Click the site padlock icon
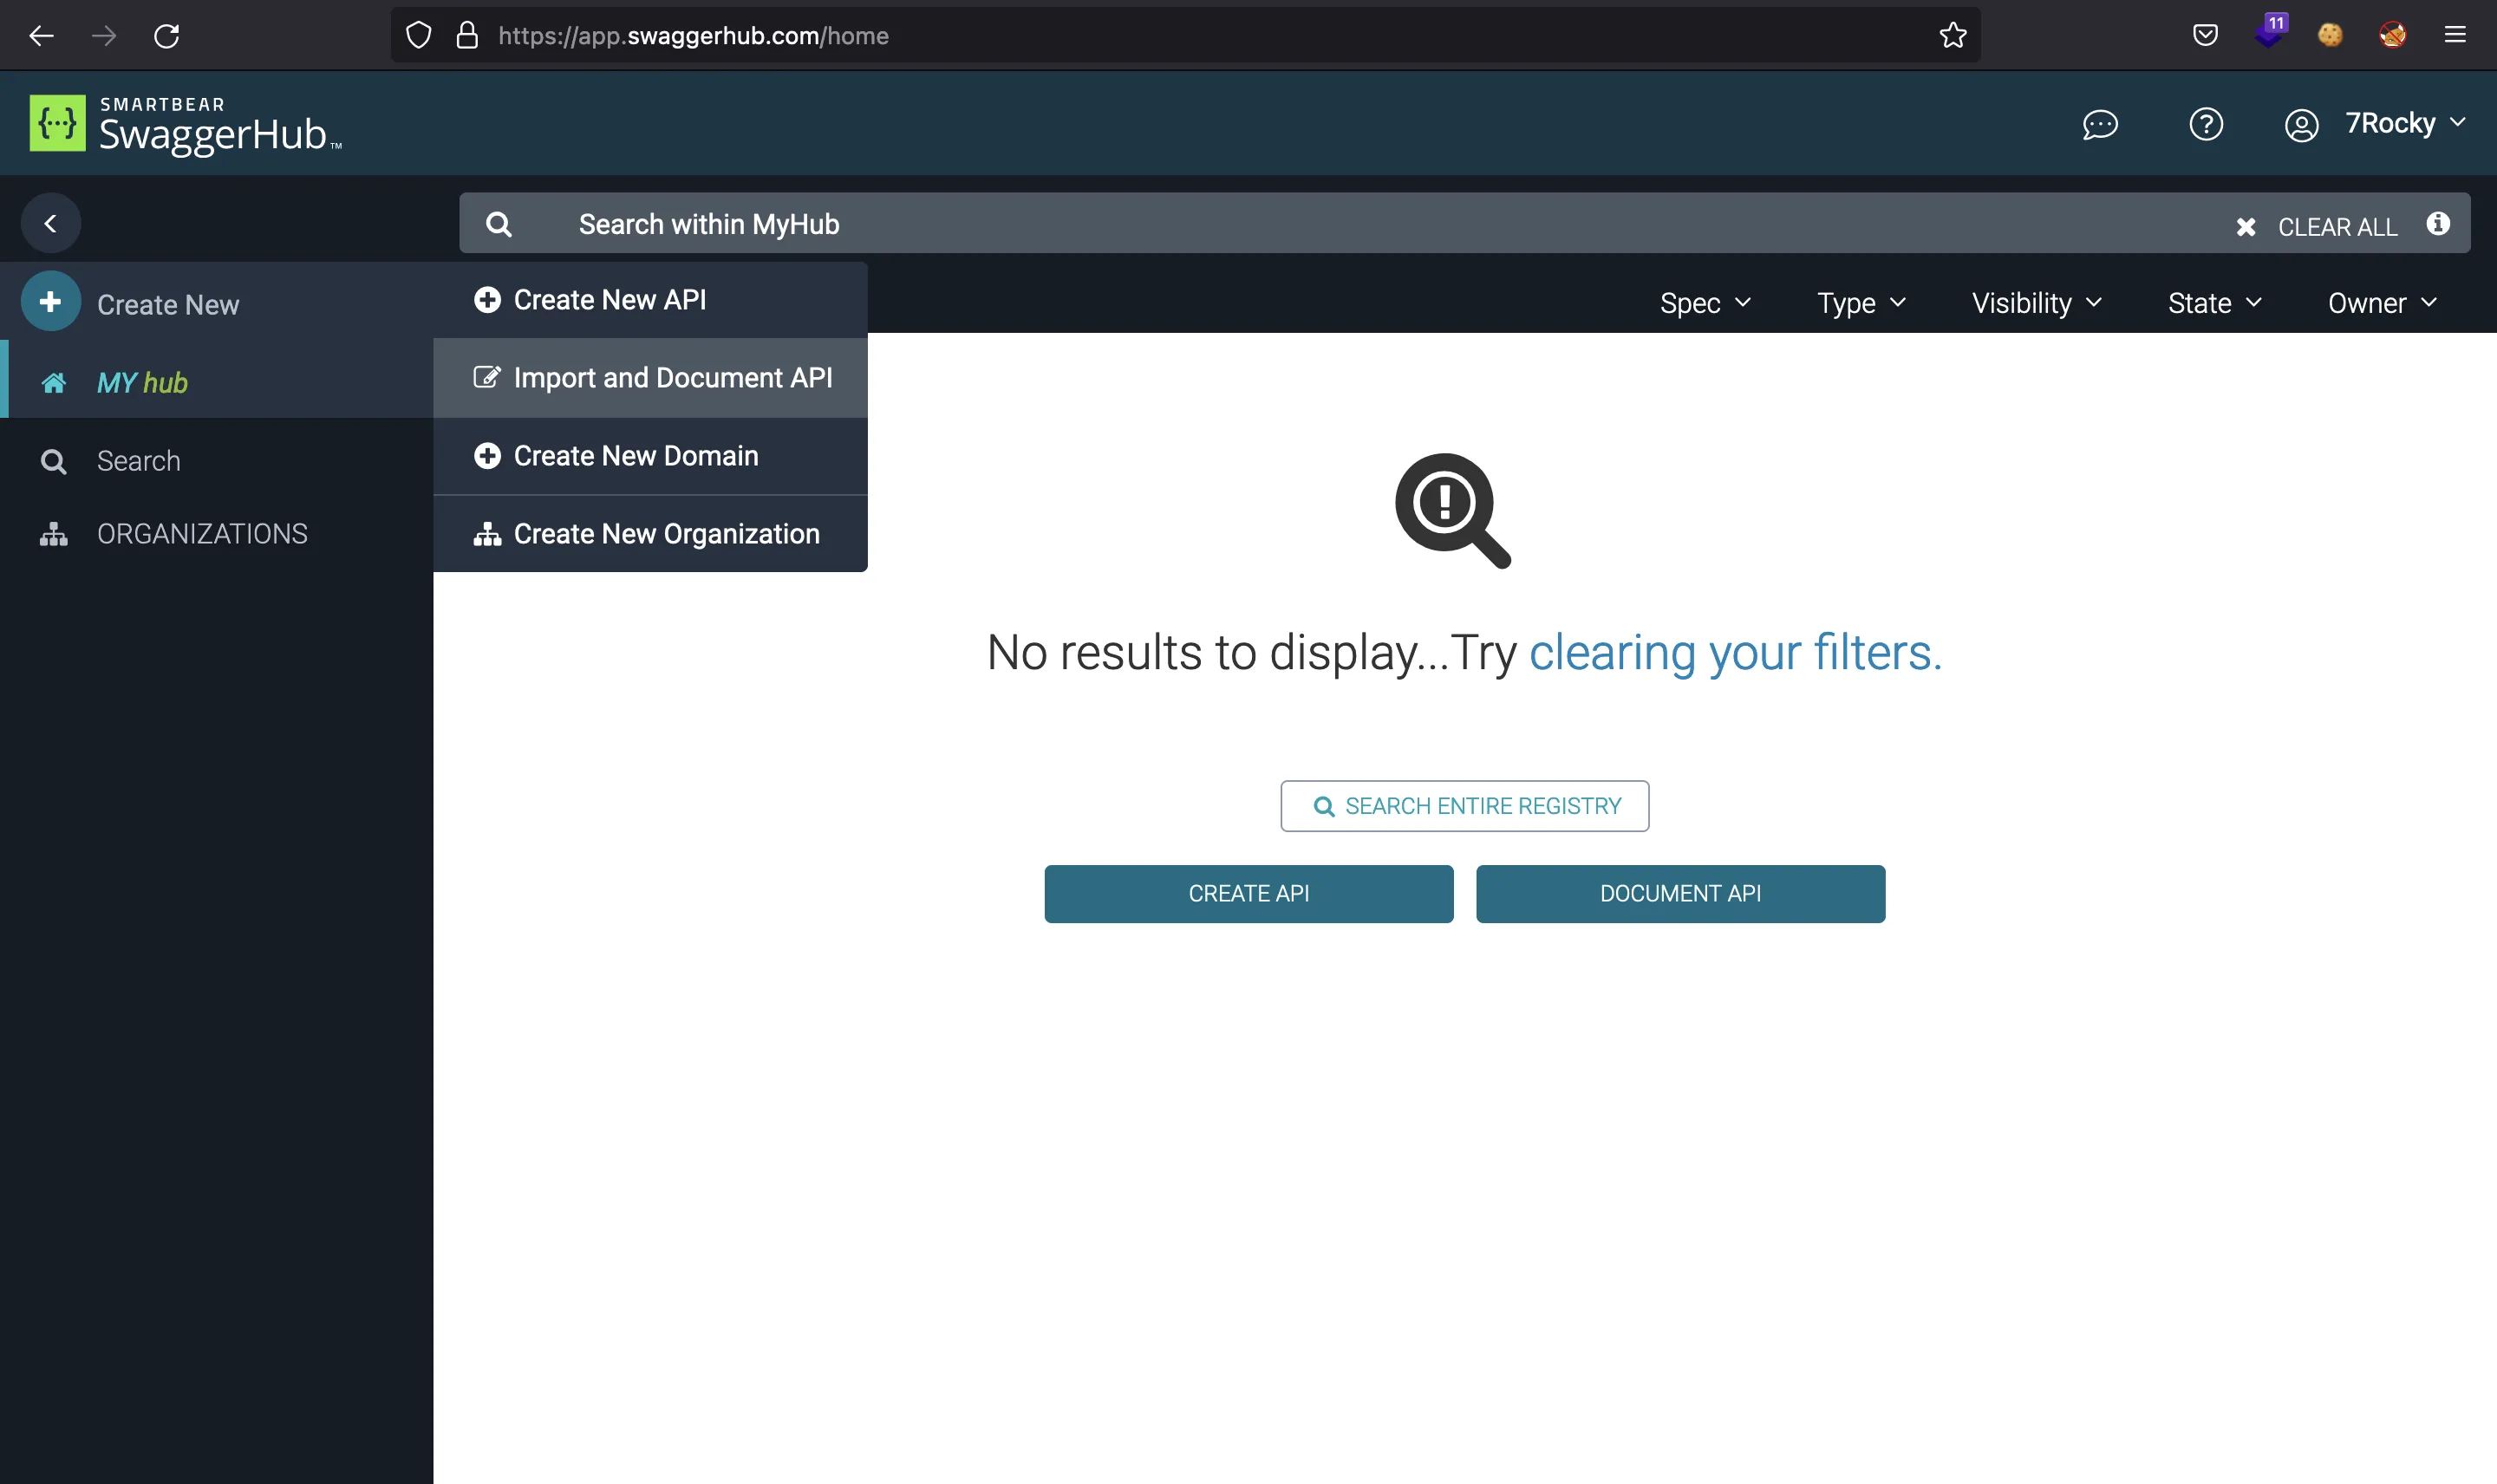 pyautogui.click(x=467, y=36)
